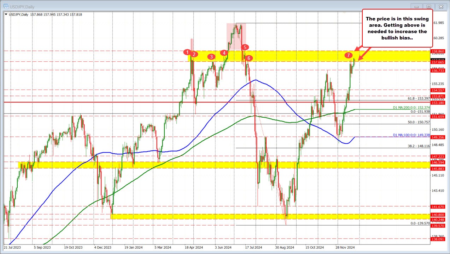Select numbered marker 3 on the May candles

tap(211, 56)
